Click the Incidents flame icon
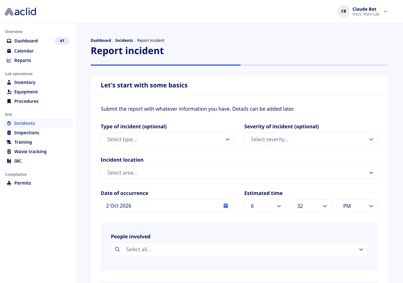Screen dimensions: 403x283 (x=9, y=123)
